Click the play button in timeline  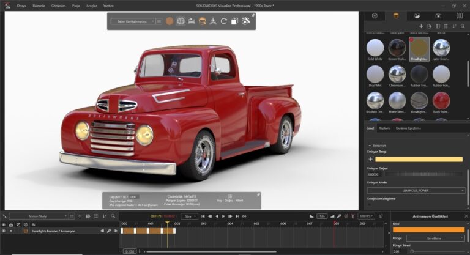coord(223,216)
